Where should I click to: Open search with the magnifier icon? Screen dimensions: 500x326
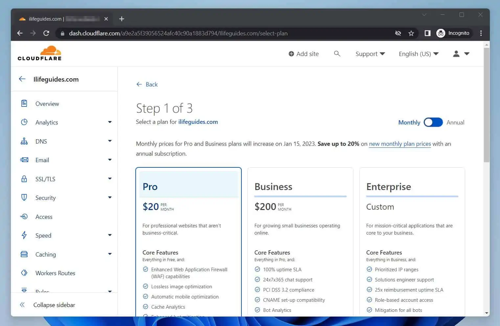tap(337, 53)
